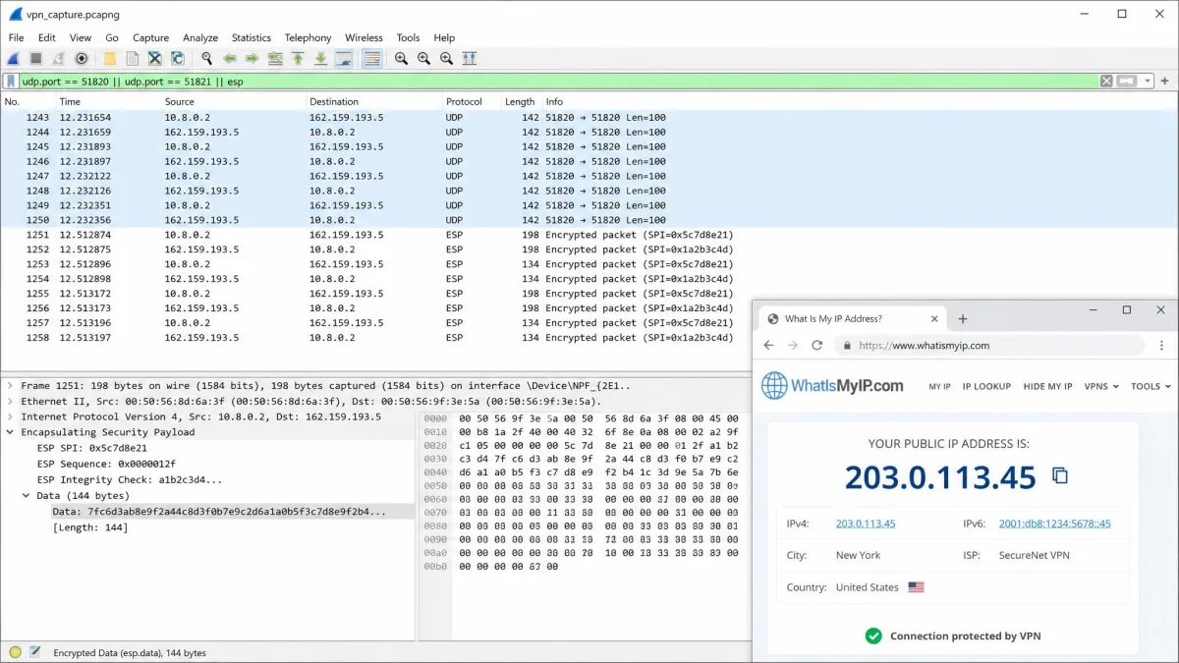Screen dimensions: 1179x663
Task: Close this capture file icon
Action: click(155, 59)
